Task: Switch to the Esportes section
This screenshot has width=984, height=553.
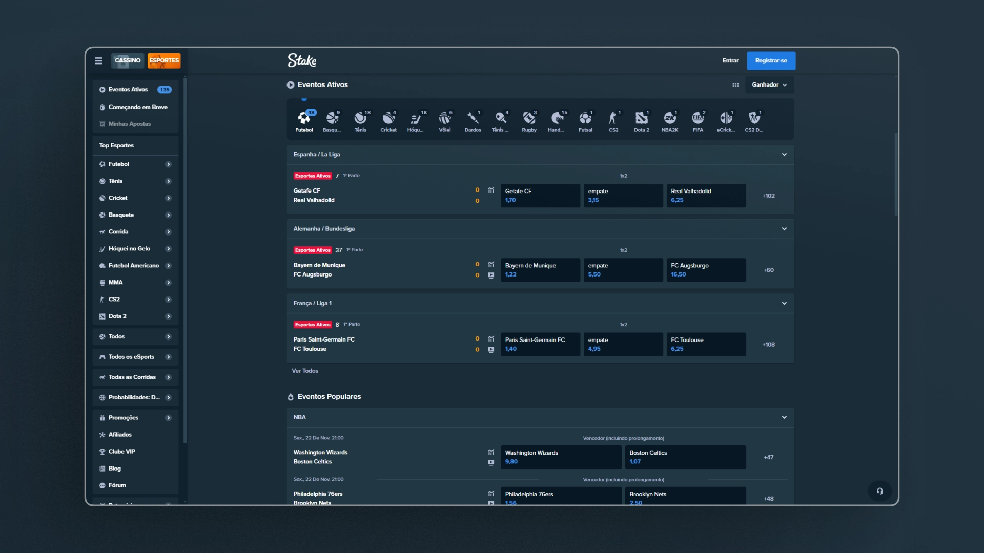Action: pos(164,60)
